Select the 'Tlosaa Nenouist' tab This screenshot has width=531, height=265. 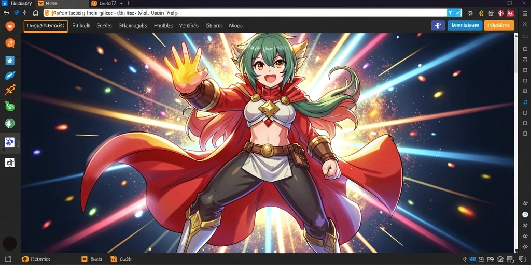pos(46,26)
